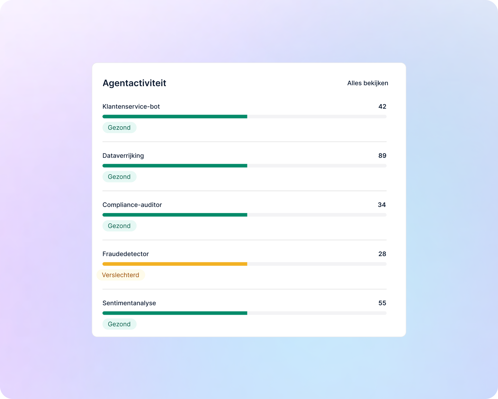Select the Klantenservice-bot agent name

131,106
